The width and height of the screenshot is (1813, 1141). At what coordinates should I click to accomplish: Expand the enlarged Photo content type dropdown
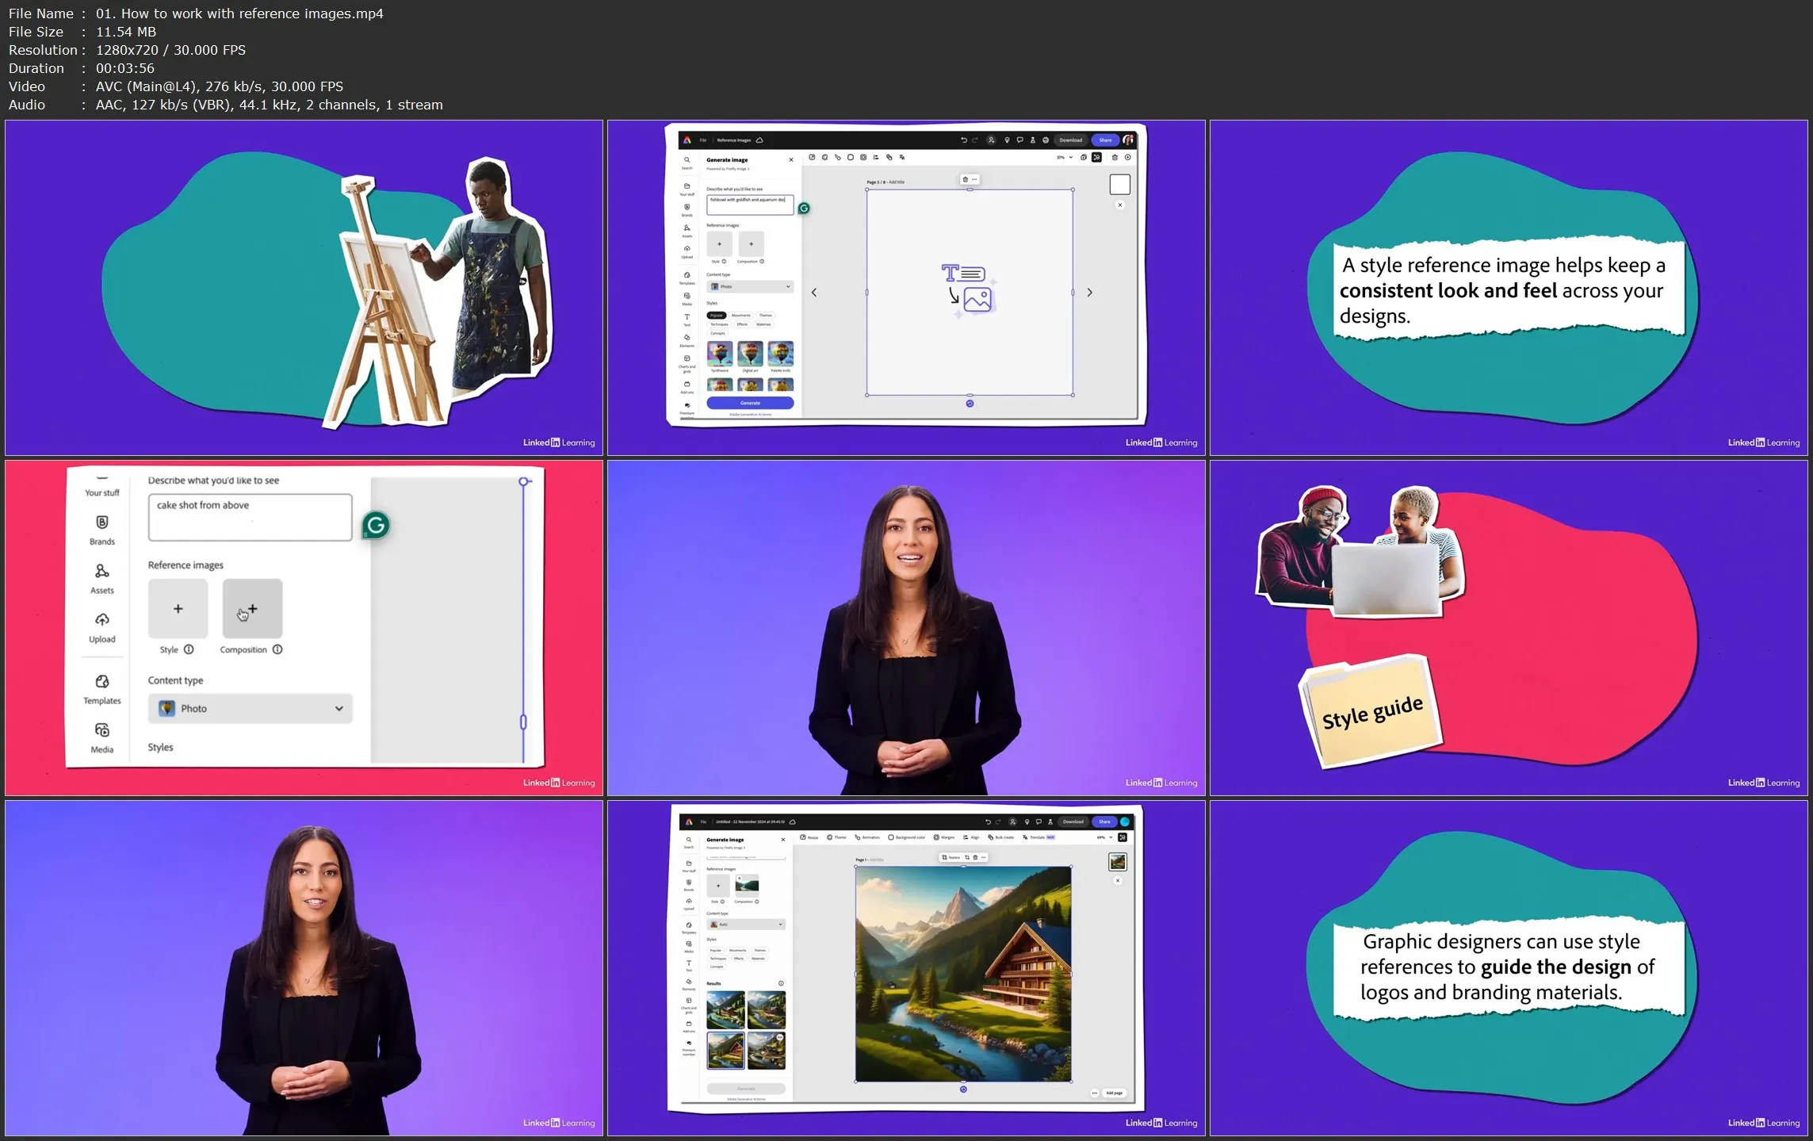coord(250,708)
